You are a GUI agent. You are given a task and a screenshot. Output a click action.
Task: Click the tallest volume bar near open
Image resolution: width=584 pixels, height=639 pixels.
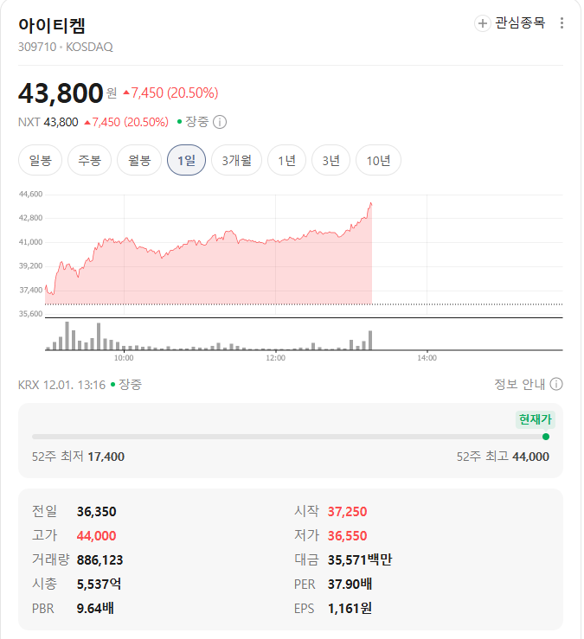(67, 335)
